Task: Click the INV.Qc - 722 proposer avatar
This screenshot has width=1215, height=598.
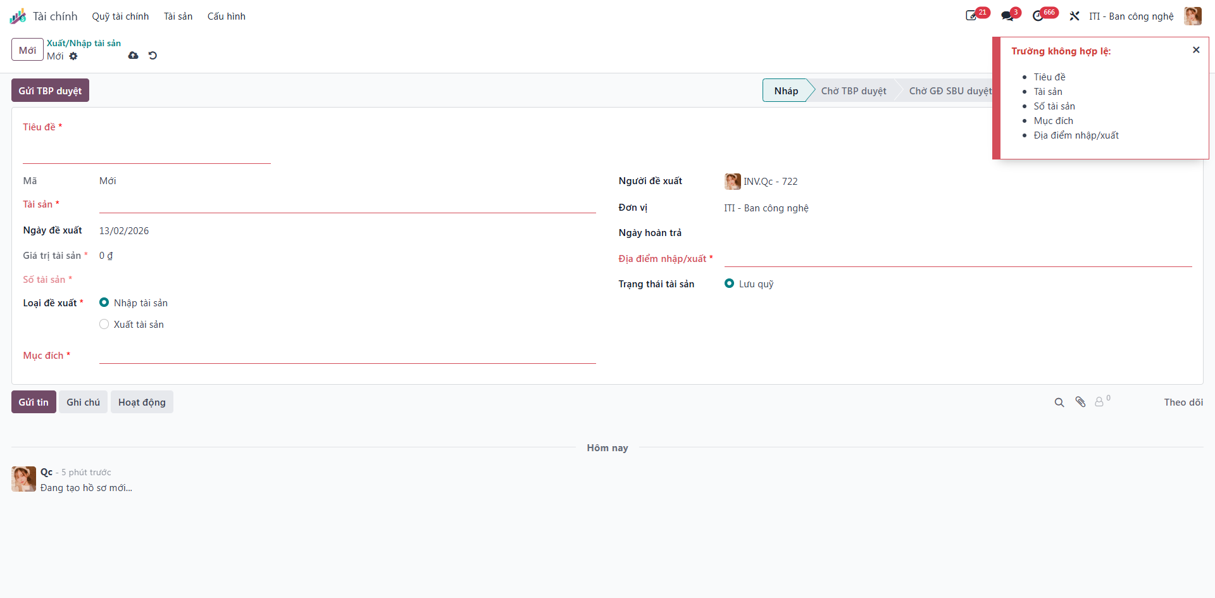Action: 733,182
